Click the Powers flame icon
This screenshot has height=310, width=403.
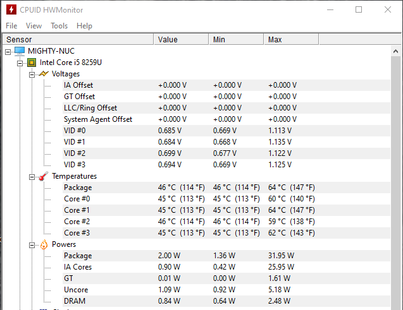click(44, 244)
